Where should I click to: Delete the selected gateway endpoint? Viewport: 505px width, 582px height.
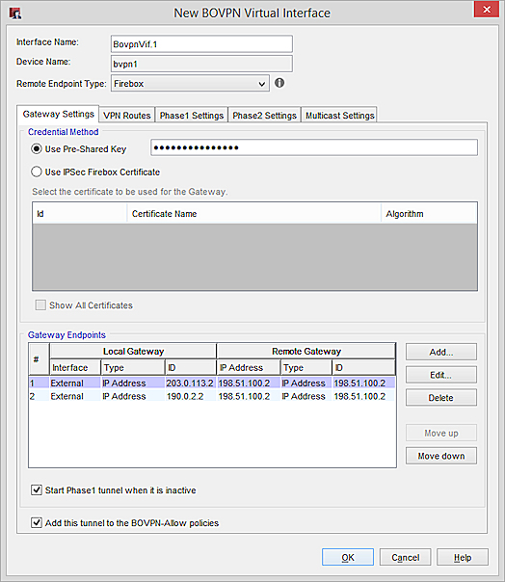pyautogui.click(x=441, y=398)
